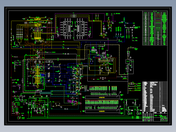This screenshot has height=132, width=176.
Task: Click the yellow circle symbol below the turbine
Action: click(x=38, y=87)
